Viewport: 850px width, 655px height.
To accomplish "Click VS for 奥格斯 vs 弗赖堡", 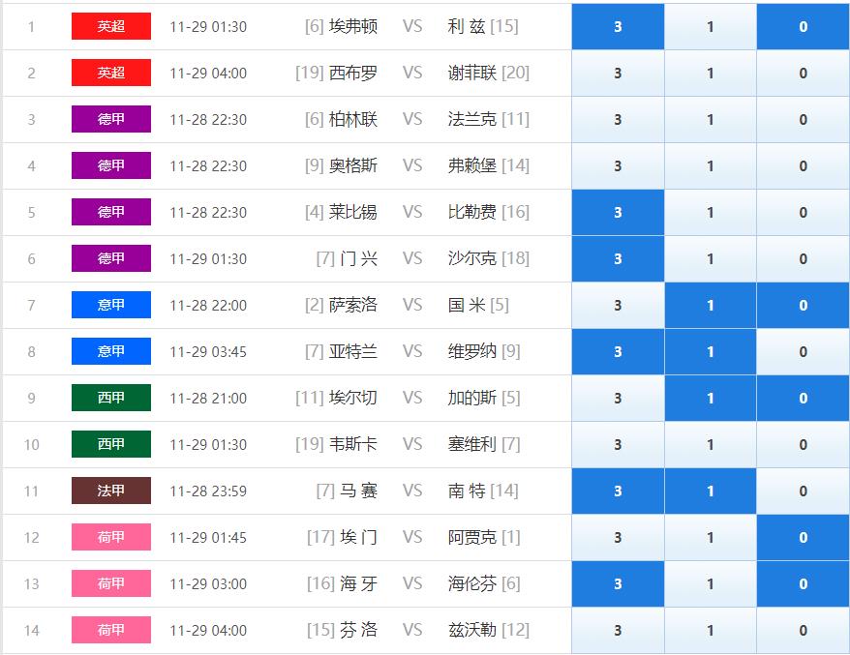I will [412, 165].
